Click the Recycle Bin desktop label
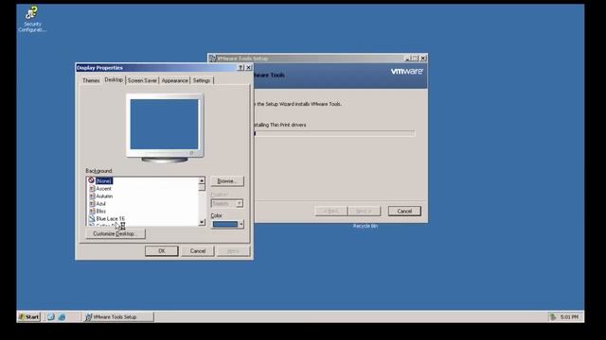Viewport: 606px width, 340px height. pyautogui.click(x=365, y=226)
